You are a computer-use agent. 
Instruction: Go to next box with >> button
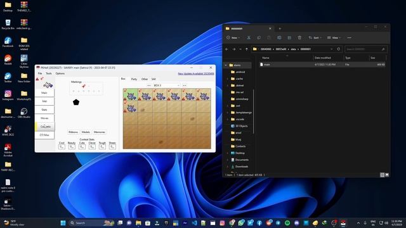185,85
